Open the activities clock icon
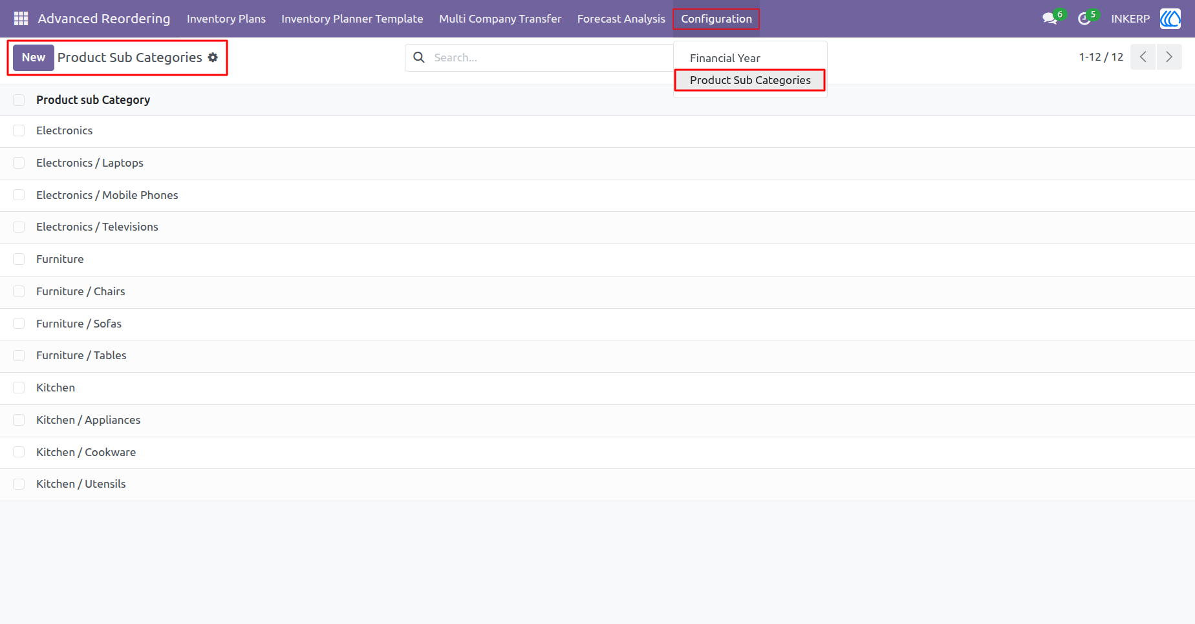This screenshot has width=1195, height=624. point(1084,19)
